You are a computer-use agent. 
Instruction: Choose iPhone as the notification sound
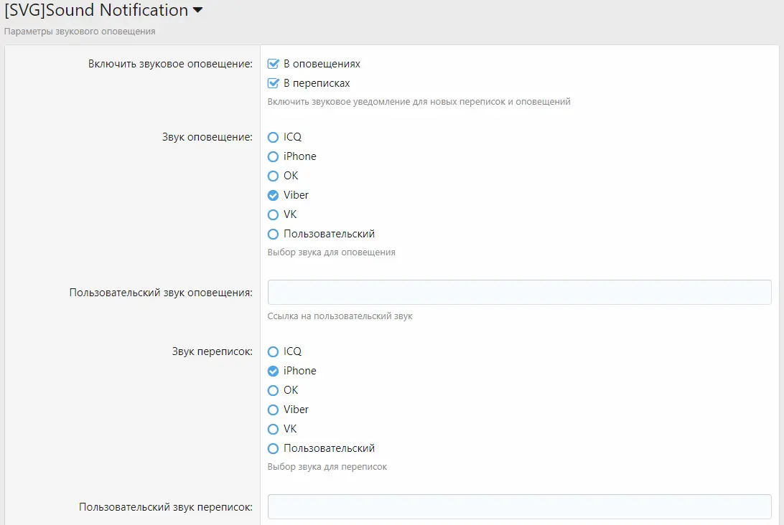(273, 156)
